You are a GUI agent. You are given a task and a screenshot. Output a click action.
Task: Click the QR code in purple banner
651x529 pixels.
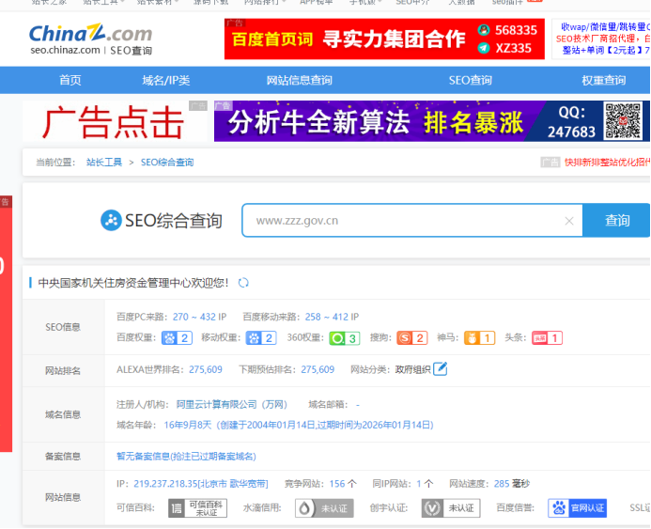pos(623,121)
